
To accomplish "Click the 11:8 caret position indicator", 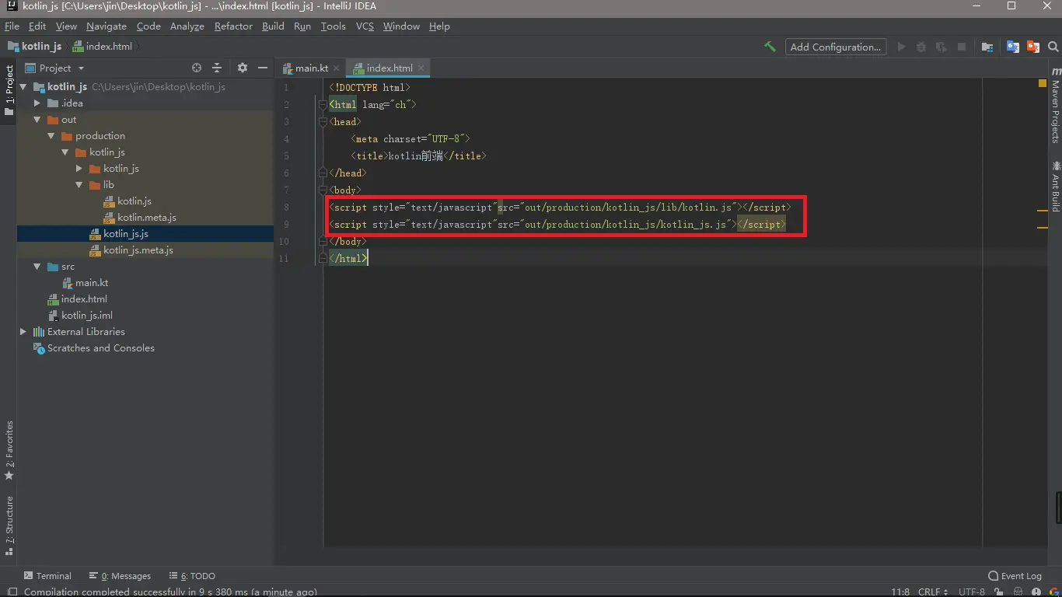I will (900, 592).
